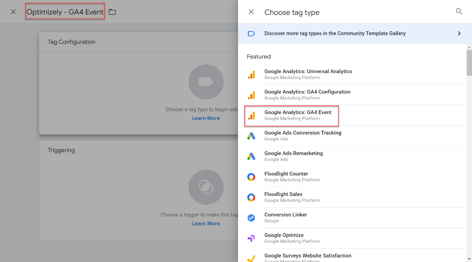This screenshot has width=472, height=262.
Task: Click Floodlight Counter circle icon
Action: 251,177
